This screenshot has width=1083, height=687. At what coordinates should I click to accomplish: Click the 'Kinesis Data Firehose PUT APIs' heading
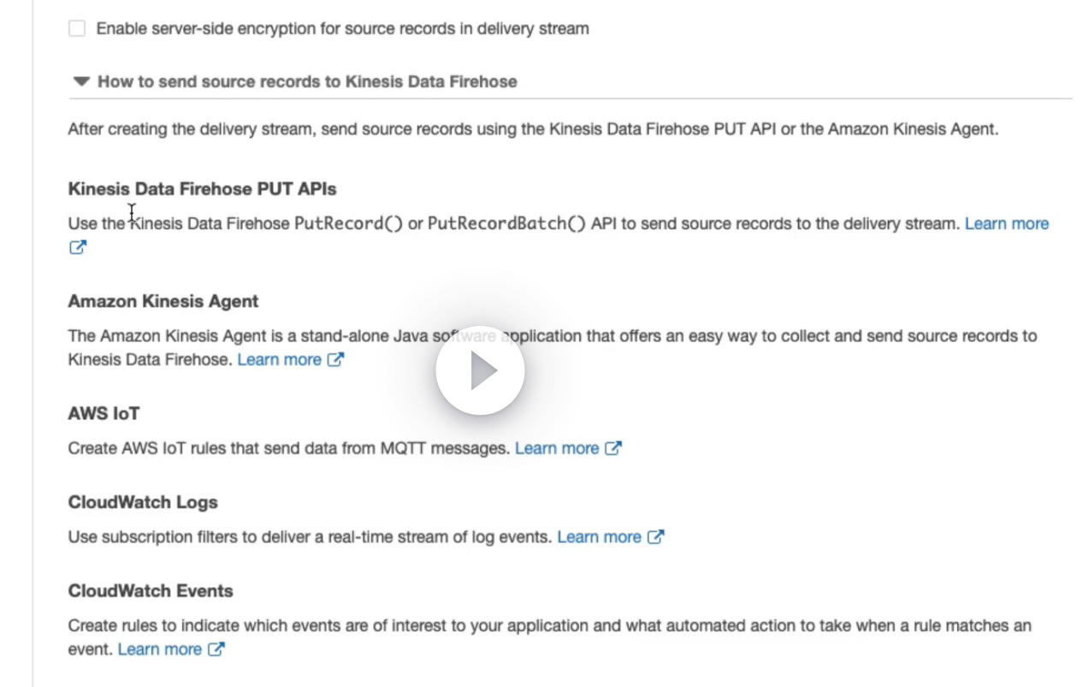coord(202,189)
